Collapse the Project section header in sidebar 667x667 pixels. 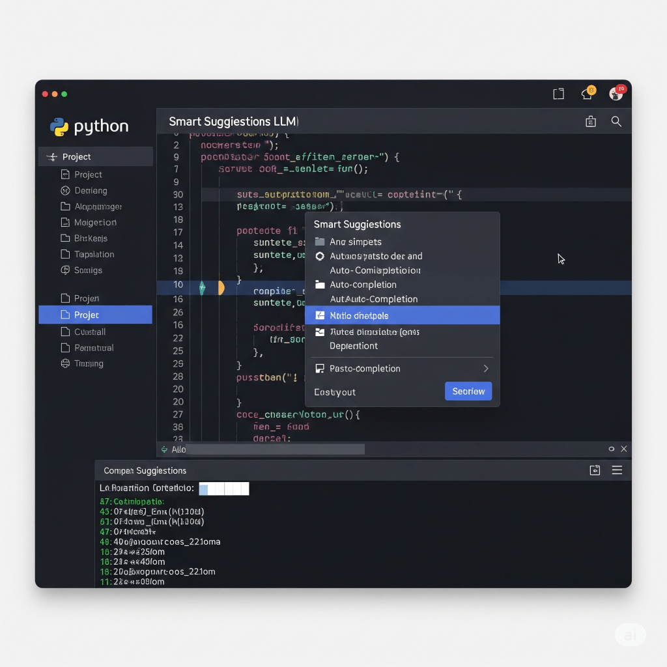click(51, 157)
